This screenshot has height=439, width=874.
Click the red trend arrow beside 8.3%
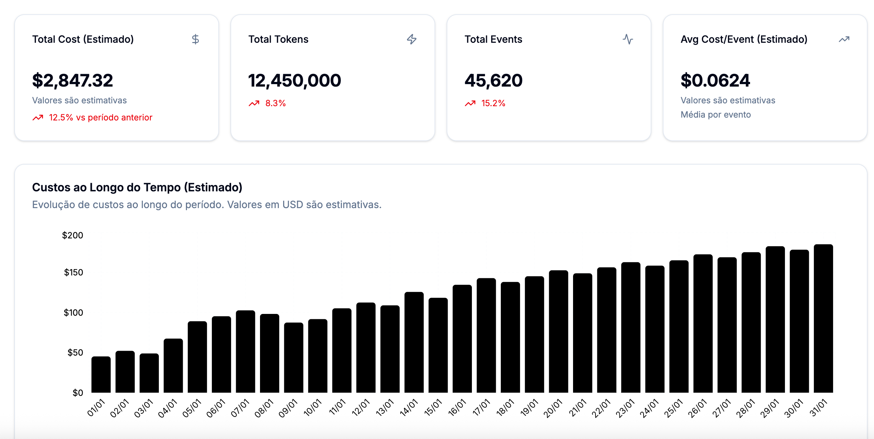pyautogui.click(x=254, y=103)
